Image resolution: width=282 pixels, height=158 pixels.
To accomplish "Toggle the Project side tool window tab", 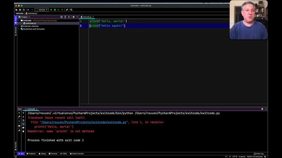I will pyautogui.click(x=16, y=20).
